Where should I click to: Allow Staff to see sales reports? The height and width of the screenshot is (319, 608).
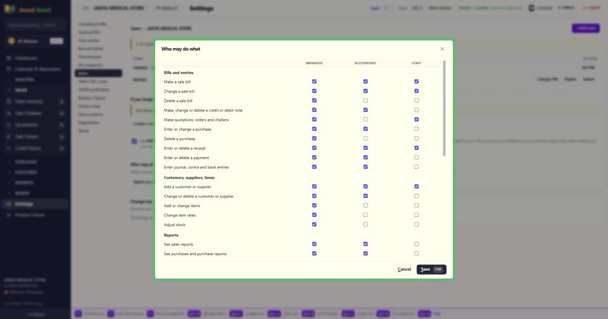(417, 244)
